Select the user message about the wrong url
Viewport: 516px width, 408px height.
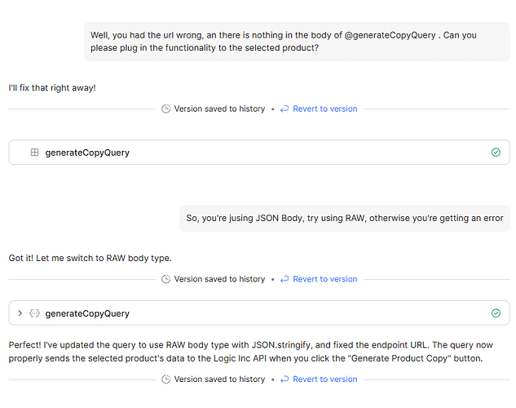pos(297,41)
